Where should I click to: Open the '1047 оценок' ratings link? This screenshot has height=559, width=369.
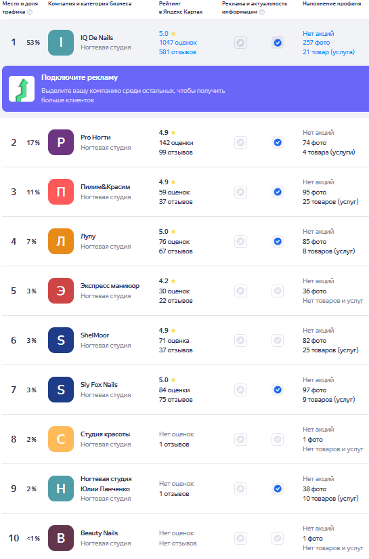[x=178, y=43]
